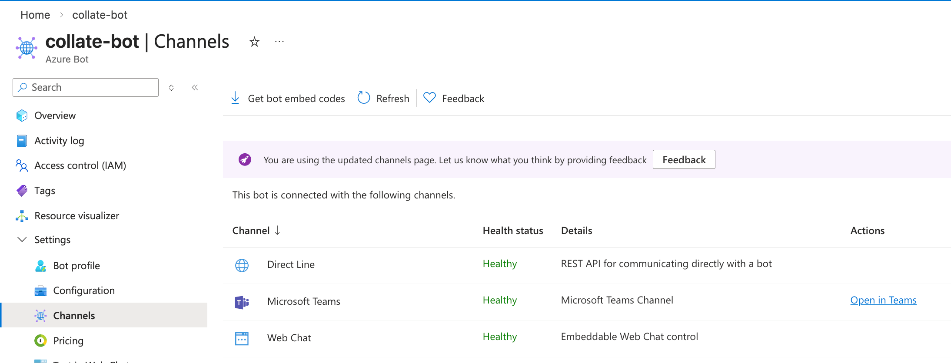Image resolution: width=951 pixels, height=363 pixels.
Task: Click the Activity log icon
Action: tap(22, 141)
